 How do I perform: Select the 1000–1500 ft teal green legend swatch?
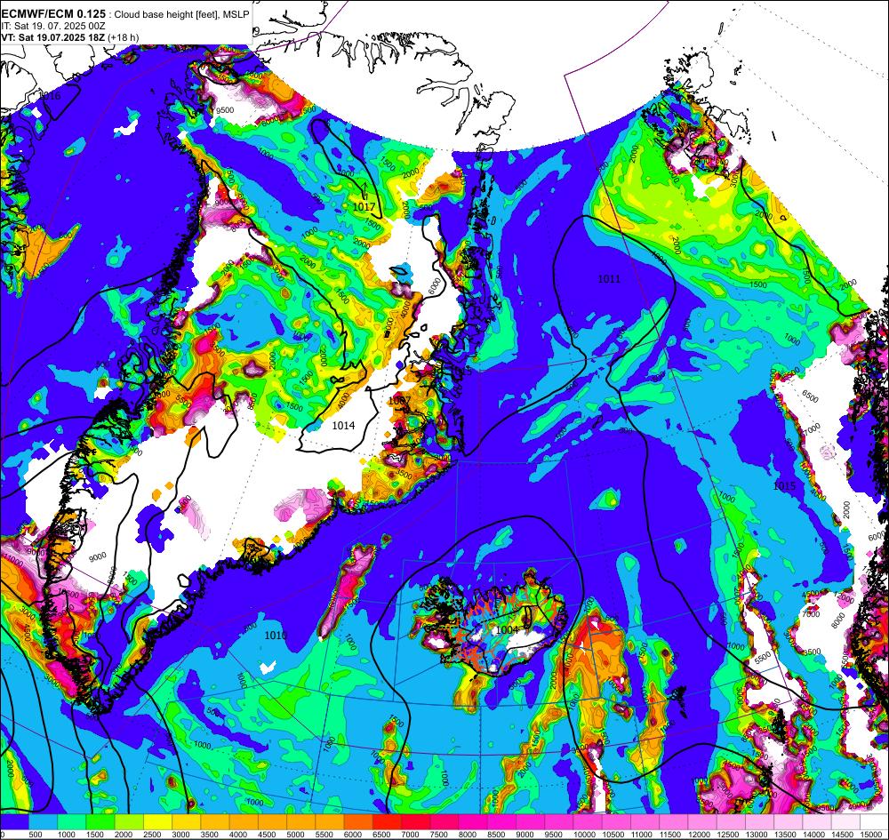pyautogui.click(x=71, y=822)
